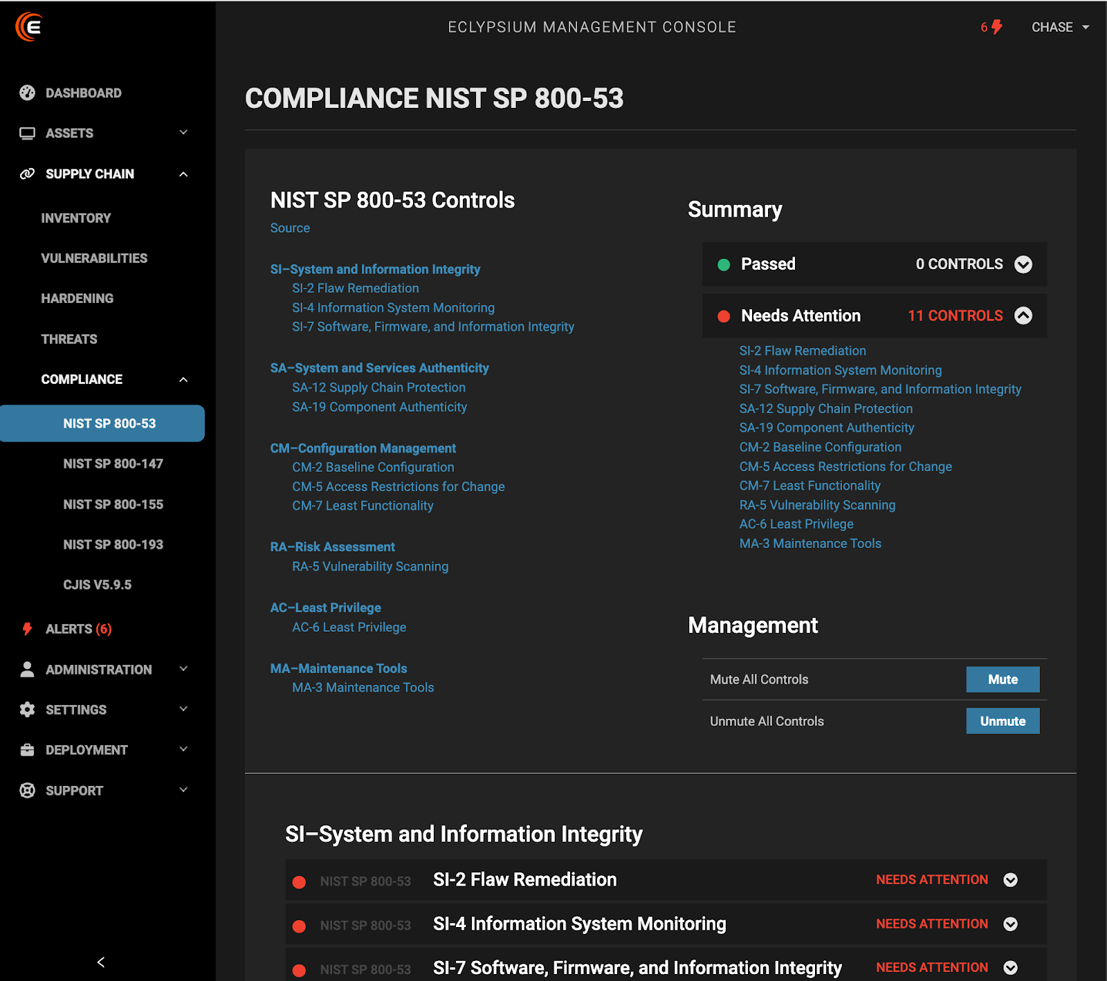Open AC-6 Least Privilege in Needs Attention summary
Viewport: 1107px width, 981px height.
point(796,524)
